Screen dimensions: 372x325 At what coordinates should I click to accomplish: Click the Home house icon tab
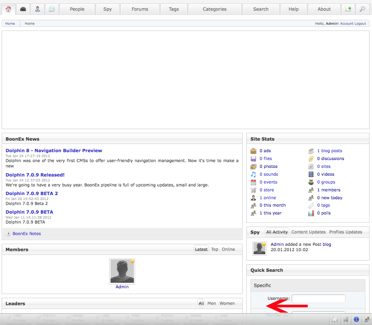(x=8, y=9)
